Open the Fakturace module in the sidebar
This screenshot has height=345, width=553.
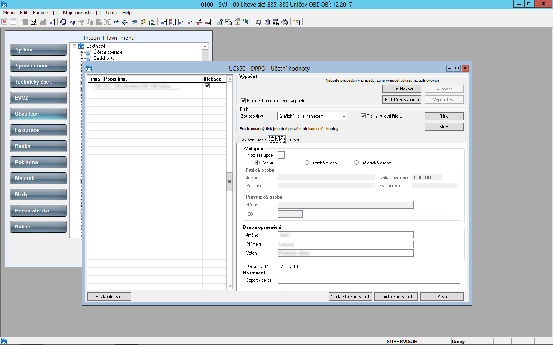click(x=38, y=130)
